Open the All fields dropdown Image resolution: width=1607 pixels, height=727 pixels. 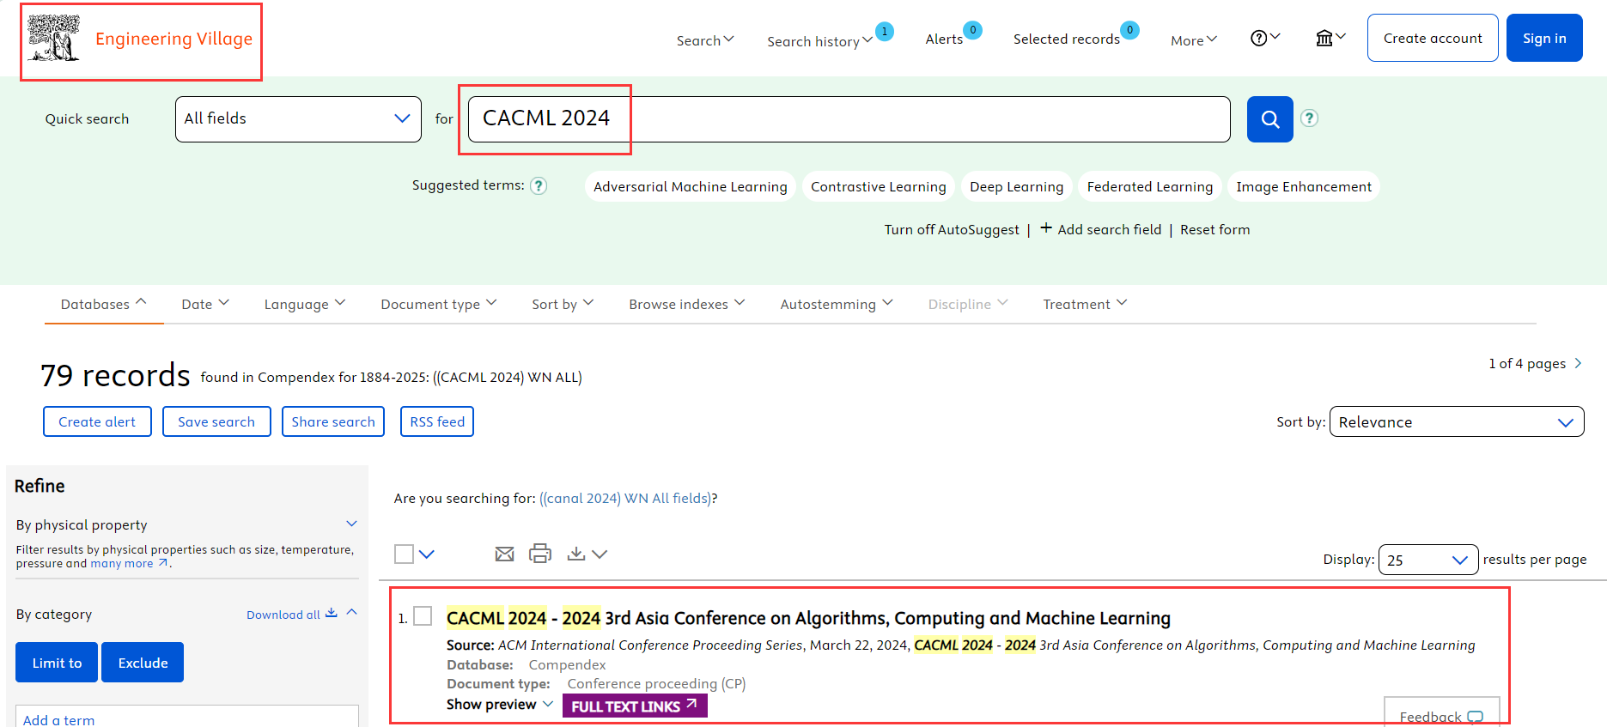[x=298, y=119]
